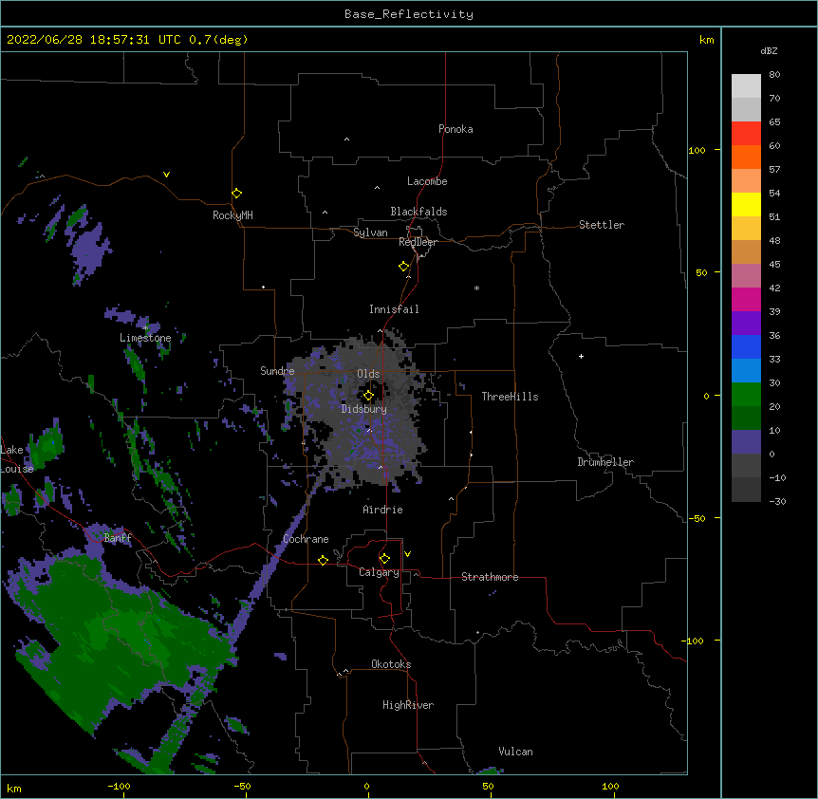Click the Drumheller label
Screen dimensions: 818x799
pos(605,462)
